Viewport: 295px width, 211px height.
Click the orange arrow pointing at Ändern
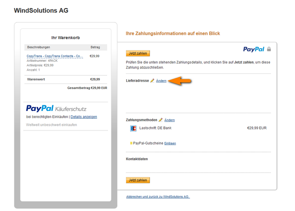180,81
